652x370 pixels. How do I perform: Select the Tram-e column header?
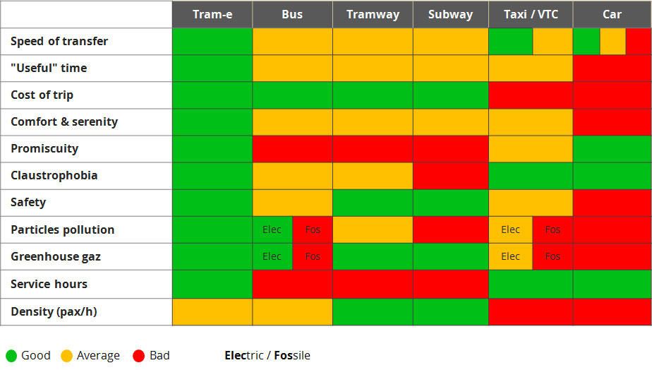click(212, 15)
